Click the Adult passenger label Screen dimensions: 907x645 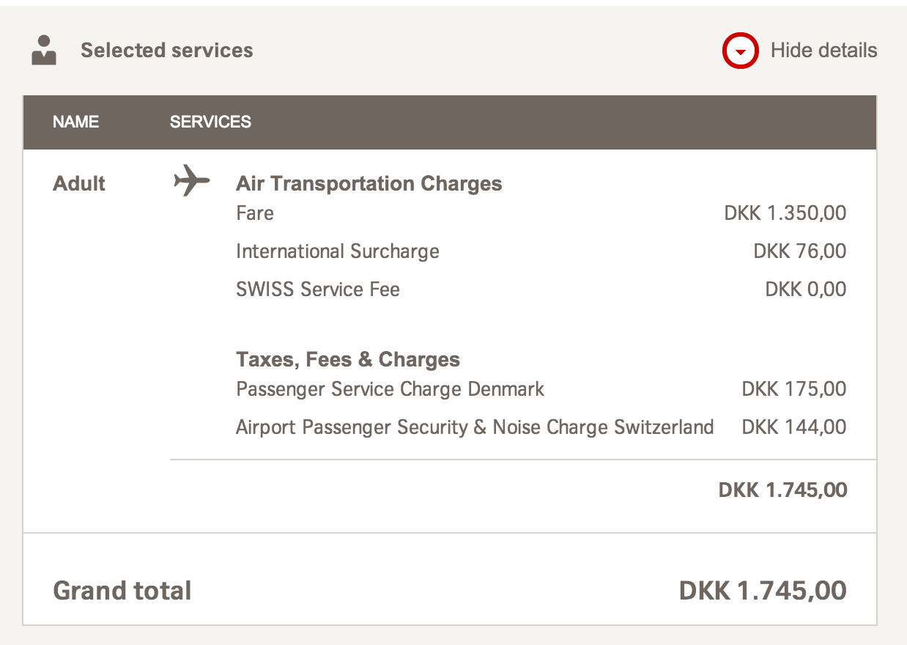(79, 183)
